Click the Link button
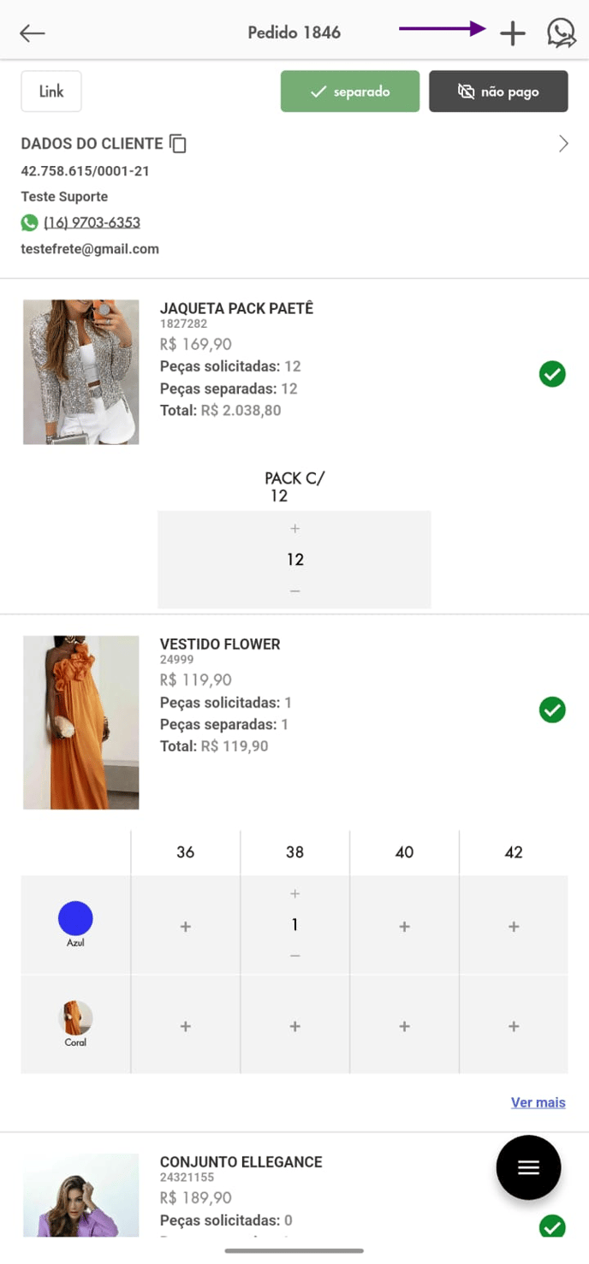This screenshot has height=1264, width=589. [x=51, y=92]
